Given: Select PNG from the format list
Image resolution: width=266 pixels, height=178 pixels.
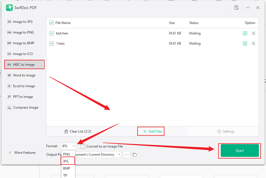Looking at the screenshot, I should pos(68,154).
